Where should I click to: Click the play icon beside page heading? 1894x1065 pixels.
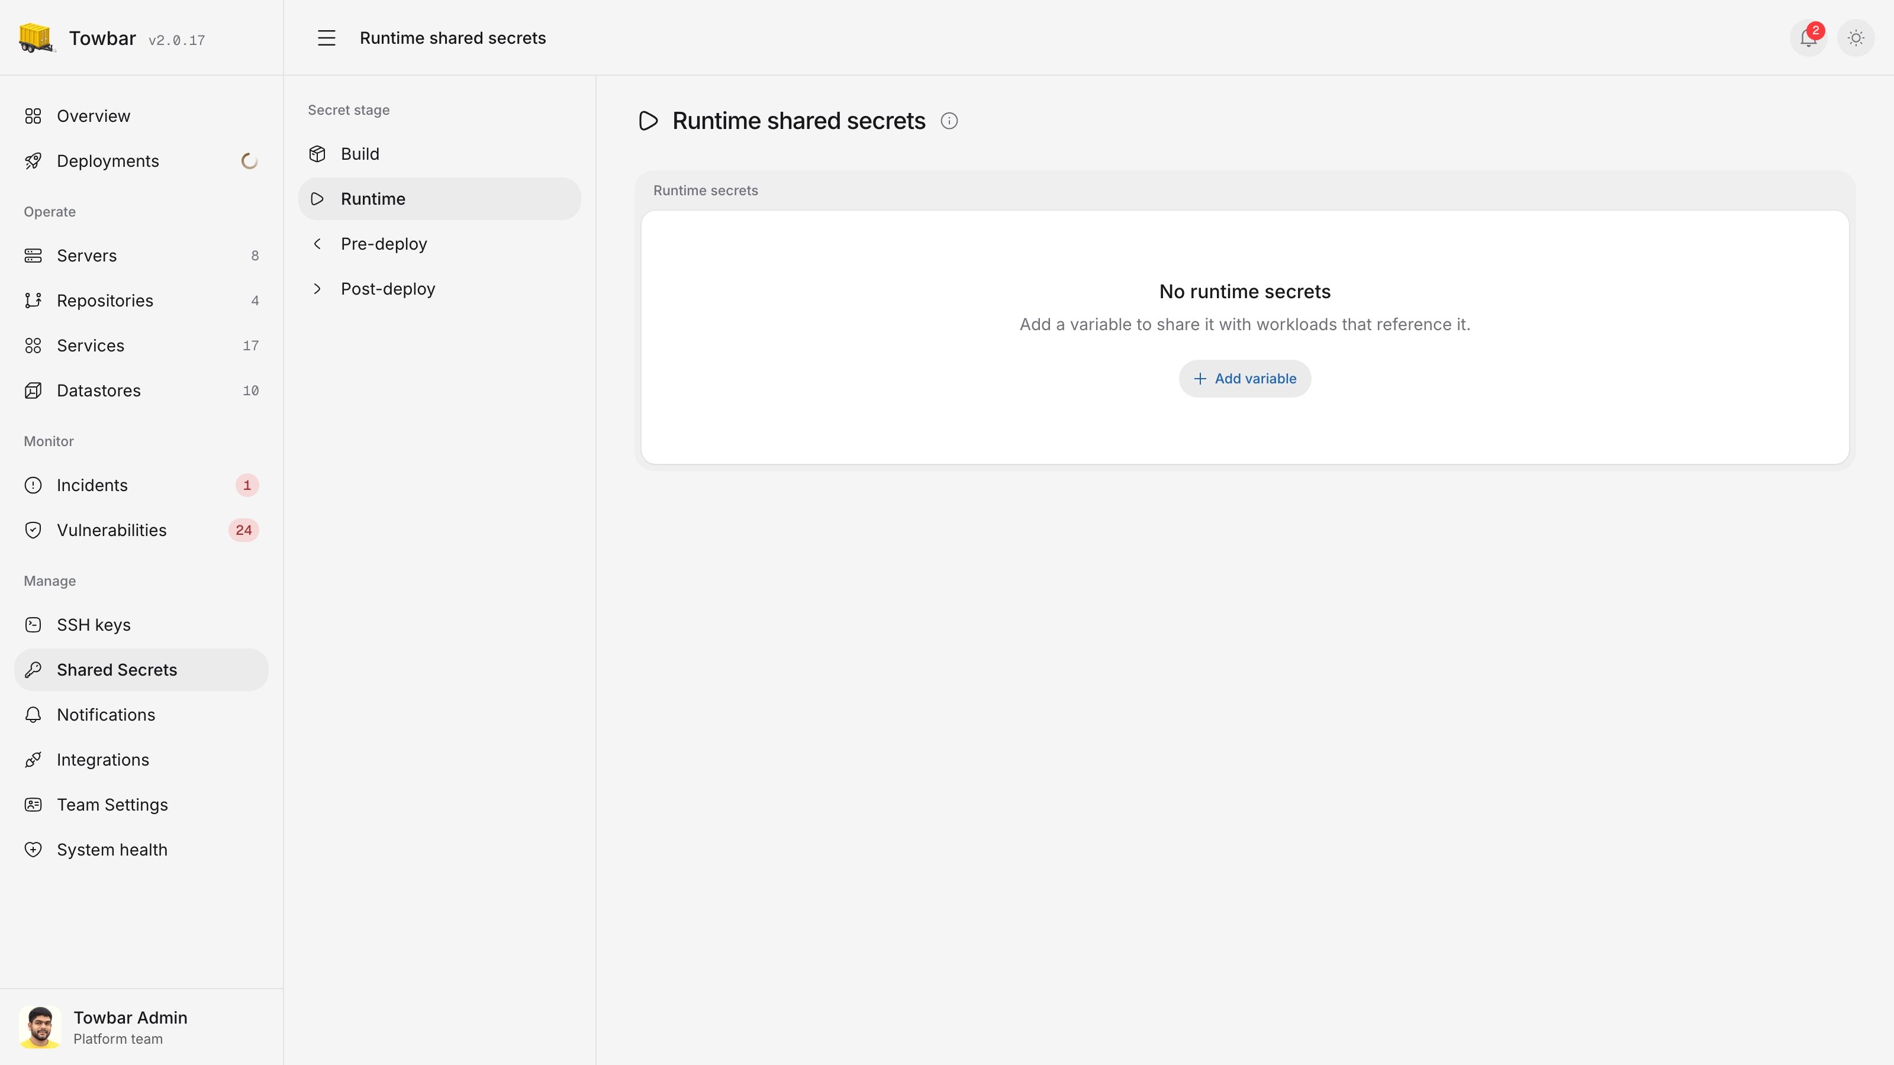[648, 121]
